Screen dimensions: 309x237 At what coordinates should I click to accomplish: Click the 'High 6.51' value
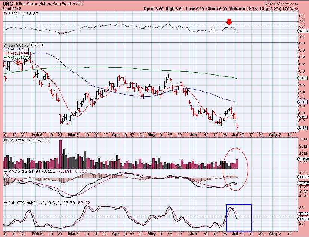point(174,9)
